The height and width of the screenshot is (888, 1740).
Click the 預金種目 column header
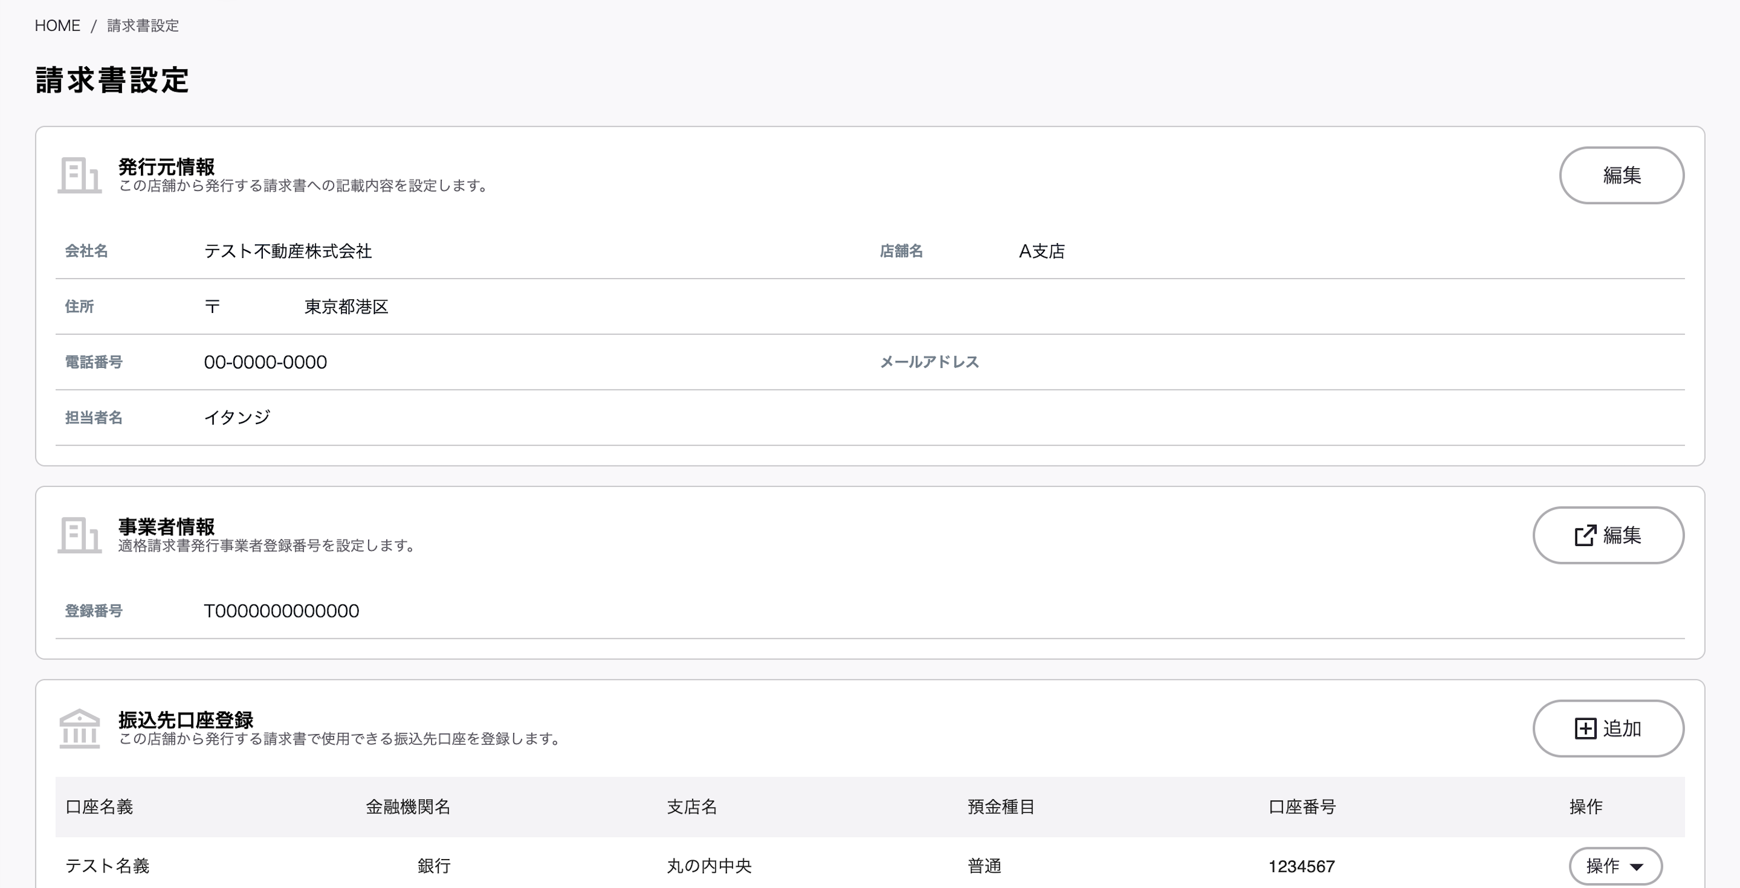coord(1001,807)
